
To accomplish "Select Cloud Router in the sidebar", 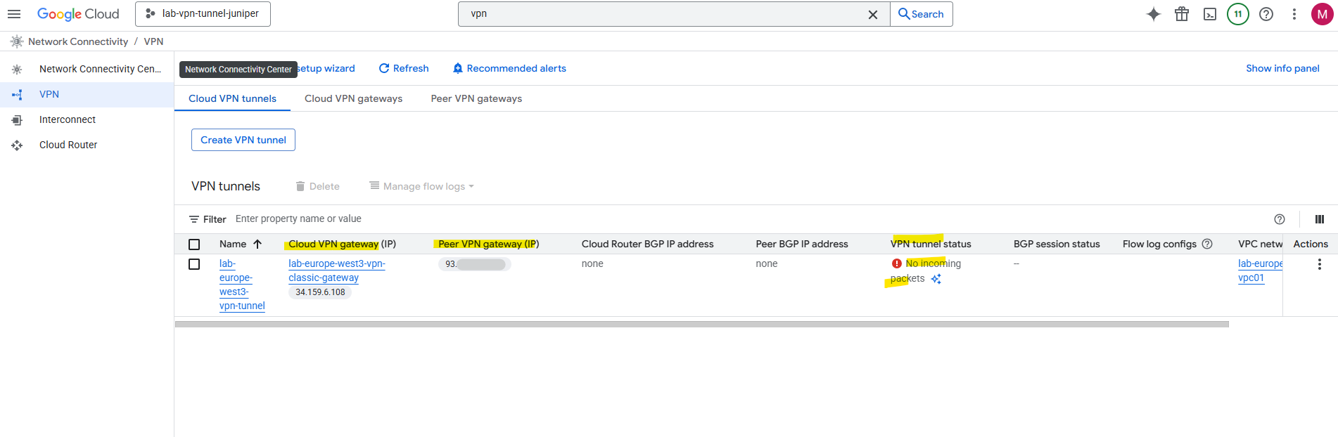I will click(87, 145).
